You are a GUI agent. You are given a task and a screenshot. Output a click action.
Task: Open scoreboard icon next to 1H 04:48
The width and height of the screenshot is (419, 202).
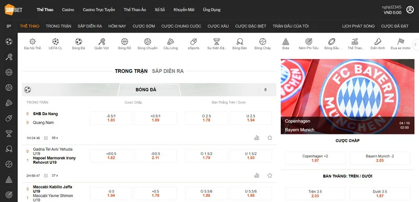46,138
